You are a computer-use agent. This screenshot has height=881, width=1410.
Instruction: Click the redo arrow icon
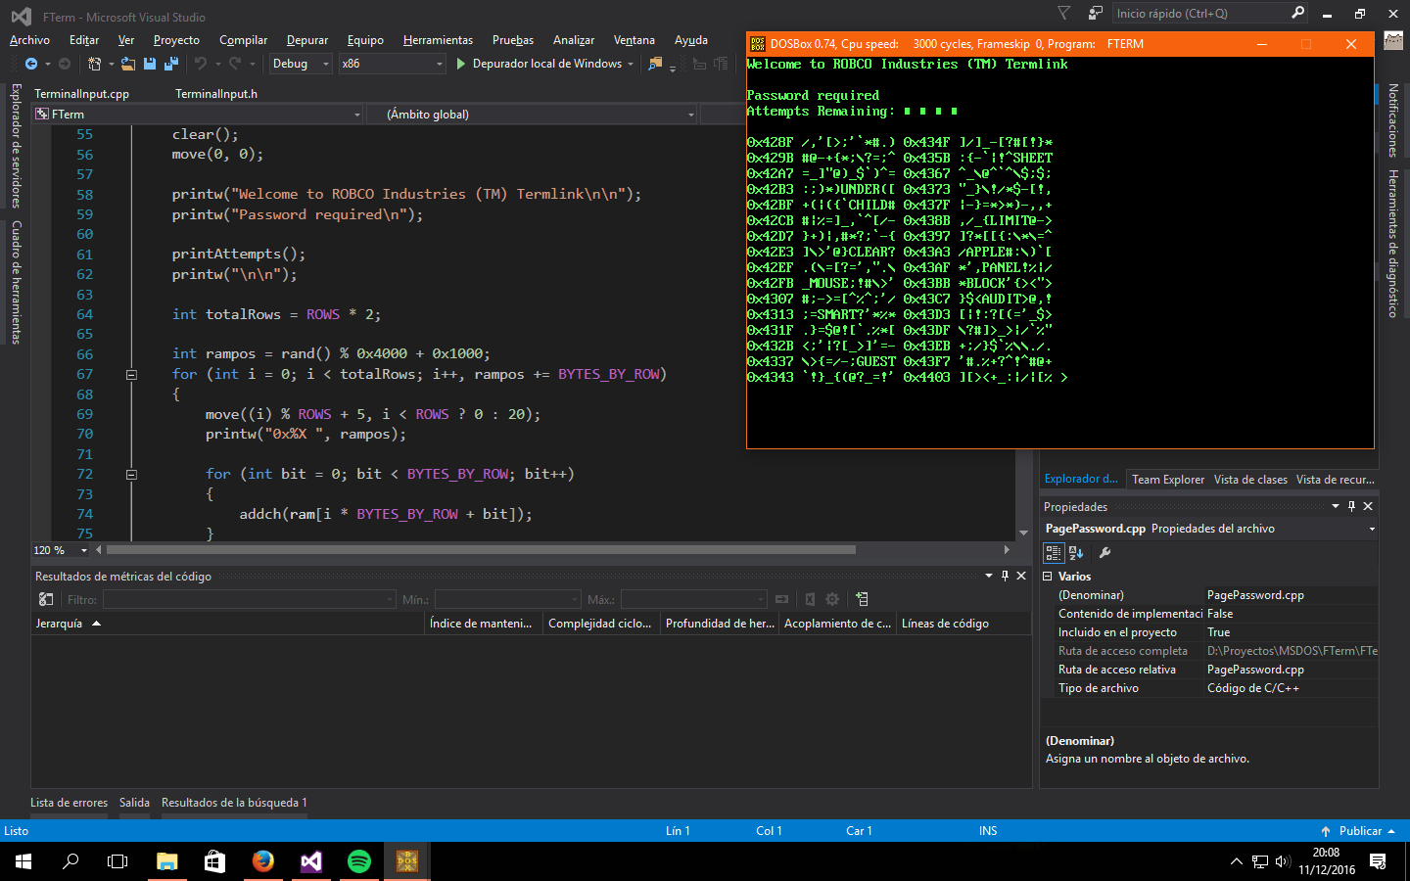pyautogui.click(x=235, y=64)
